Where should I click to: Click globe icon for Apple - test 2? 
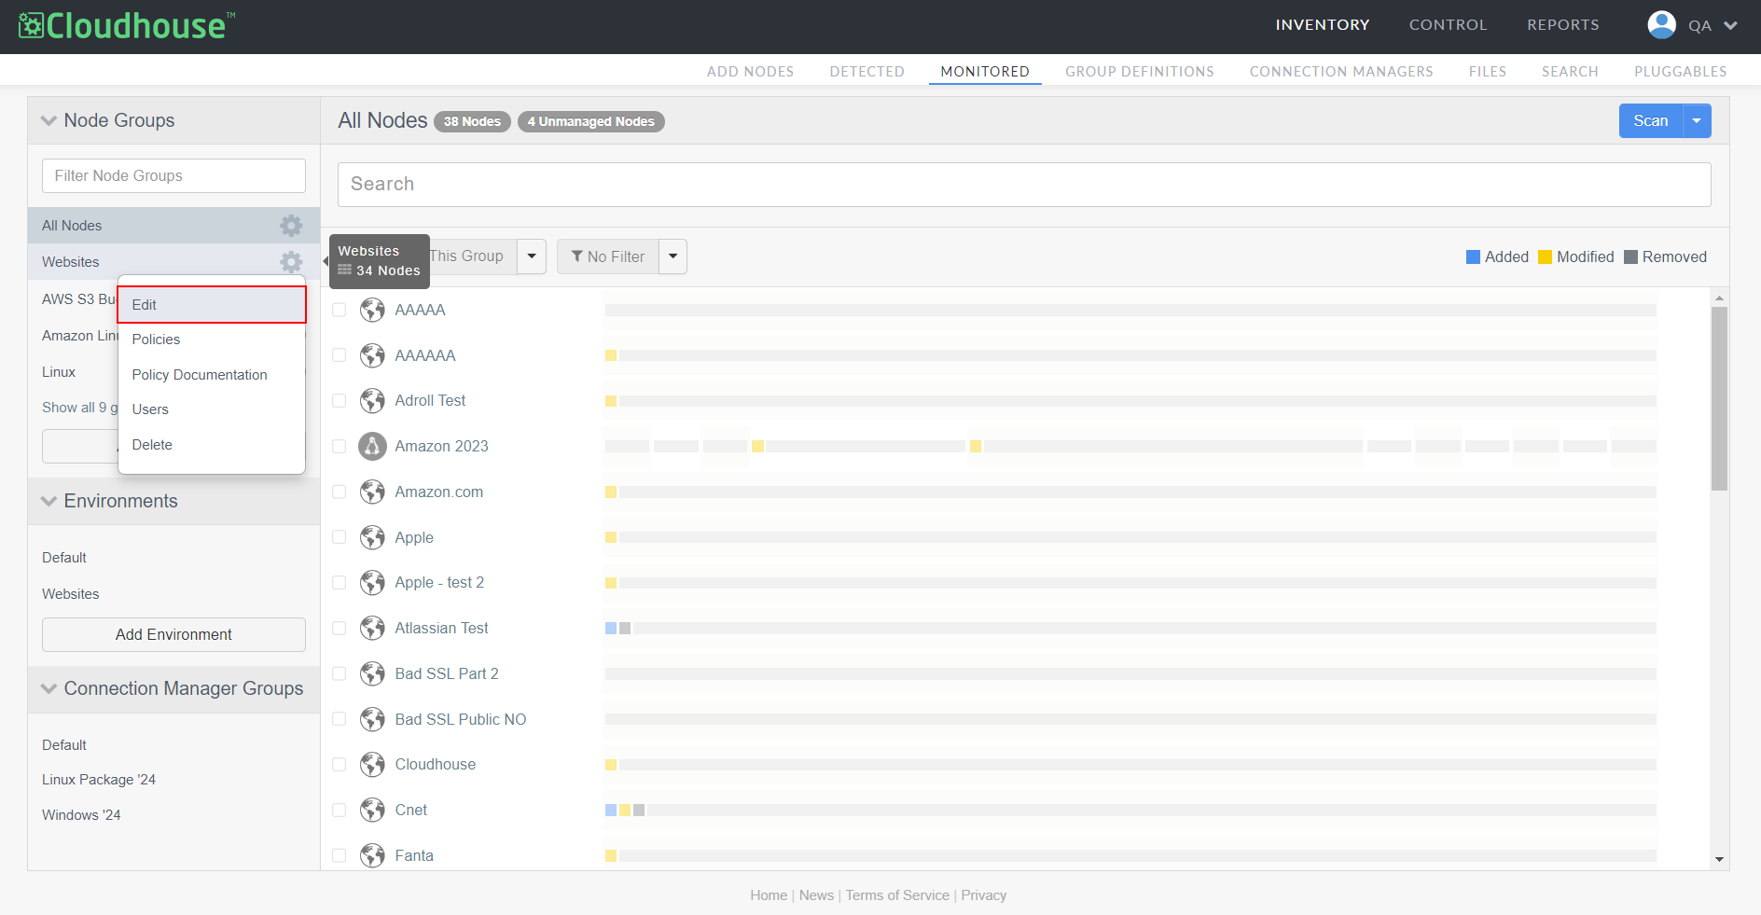point(372,583)
